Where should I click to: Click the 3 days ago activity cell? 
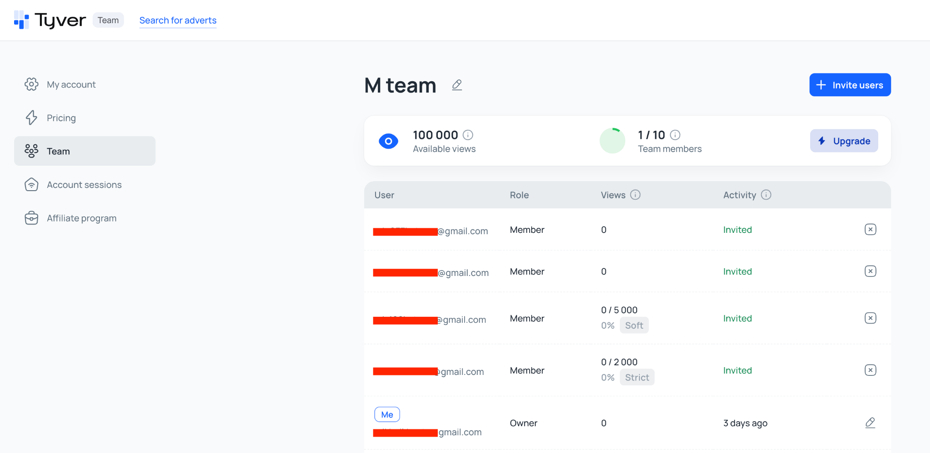(x=745, y=423)
